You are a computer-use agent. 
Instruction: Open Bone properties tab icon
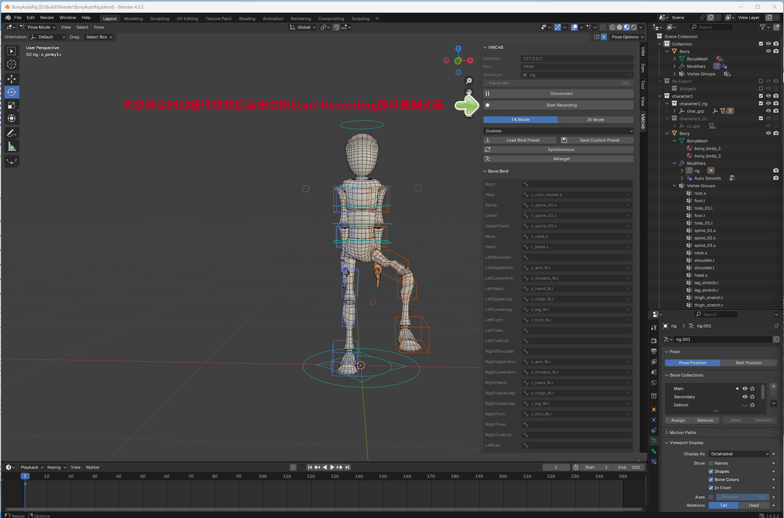[x=654, y=451]
